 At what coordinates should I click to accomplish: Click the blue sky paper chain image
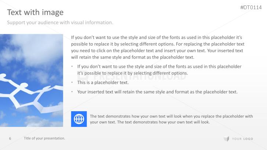[32, 55]
